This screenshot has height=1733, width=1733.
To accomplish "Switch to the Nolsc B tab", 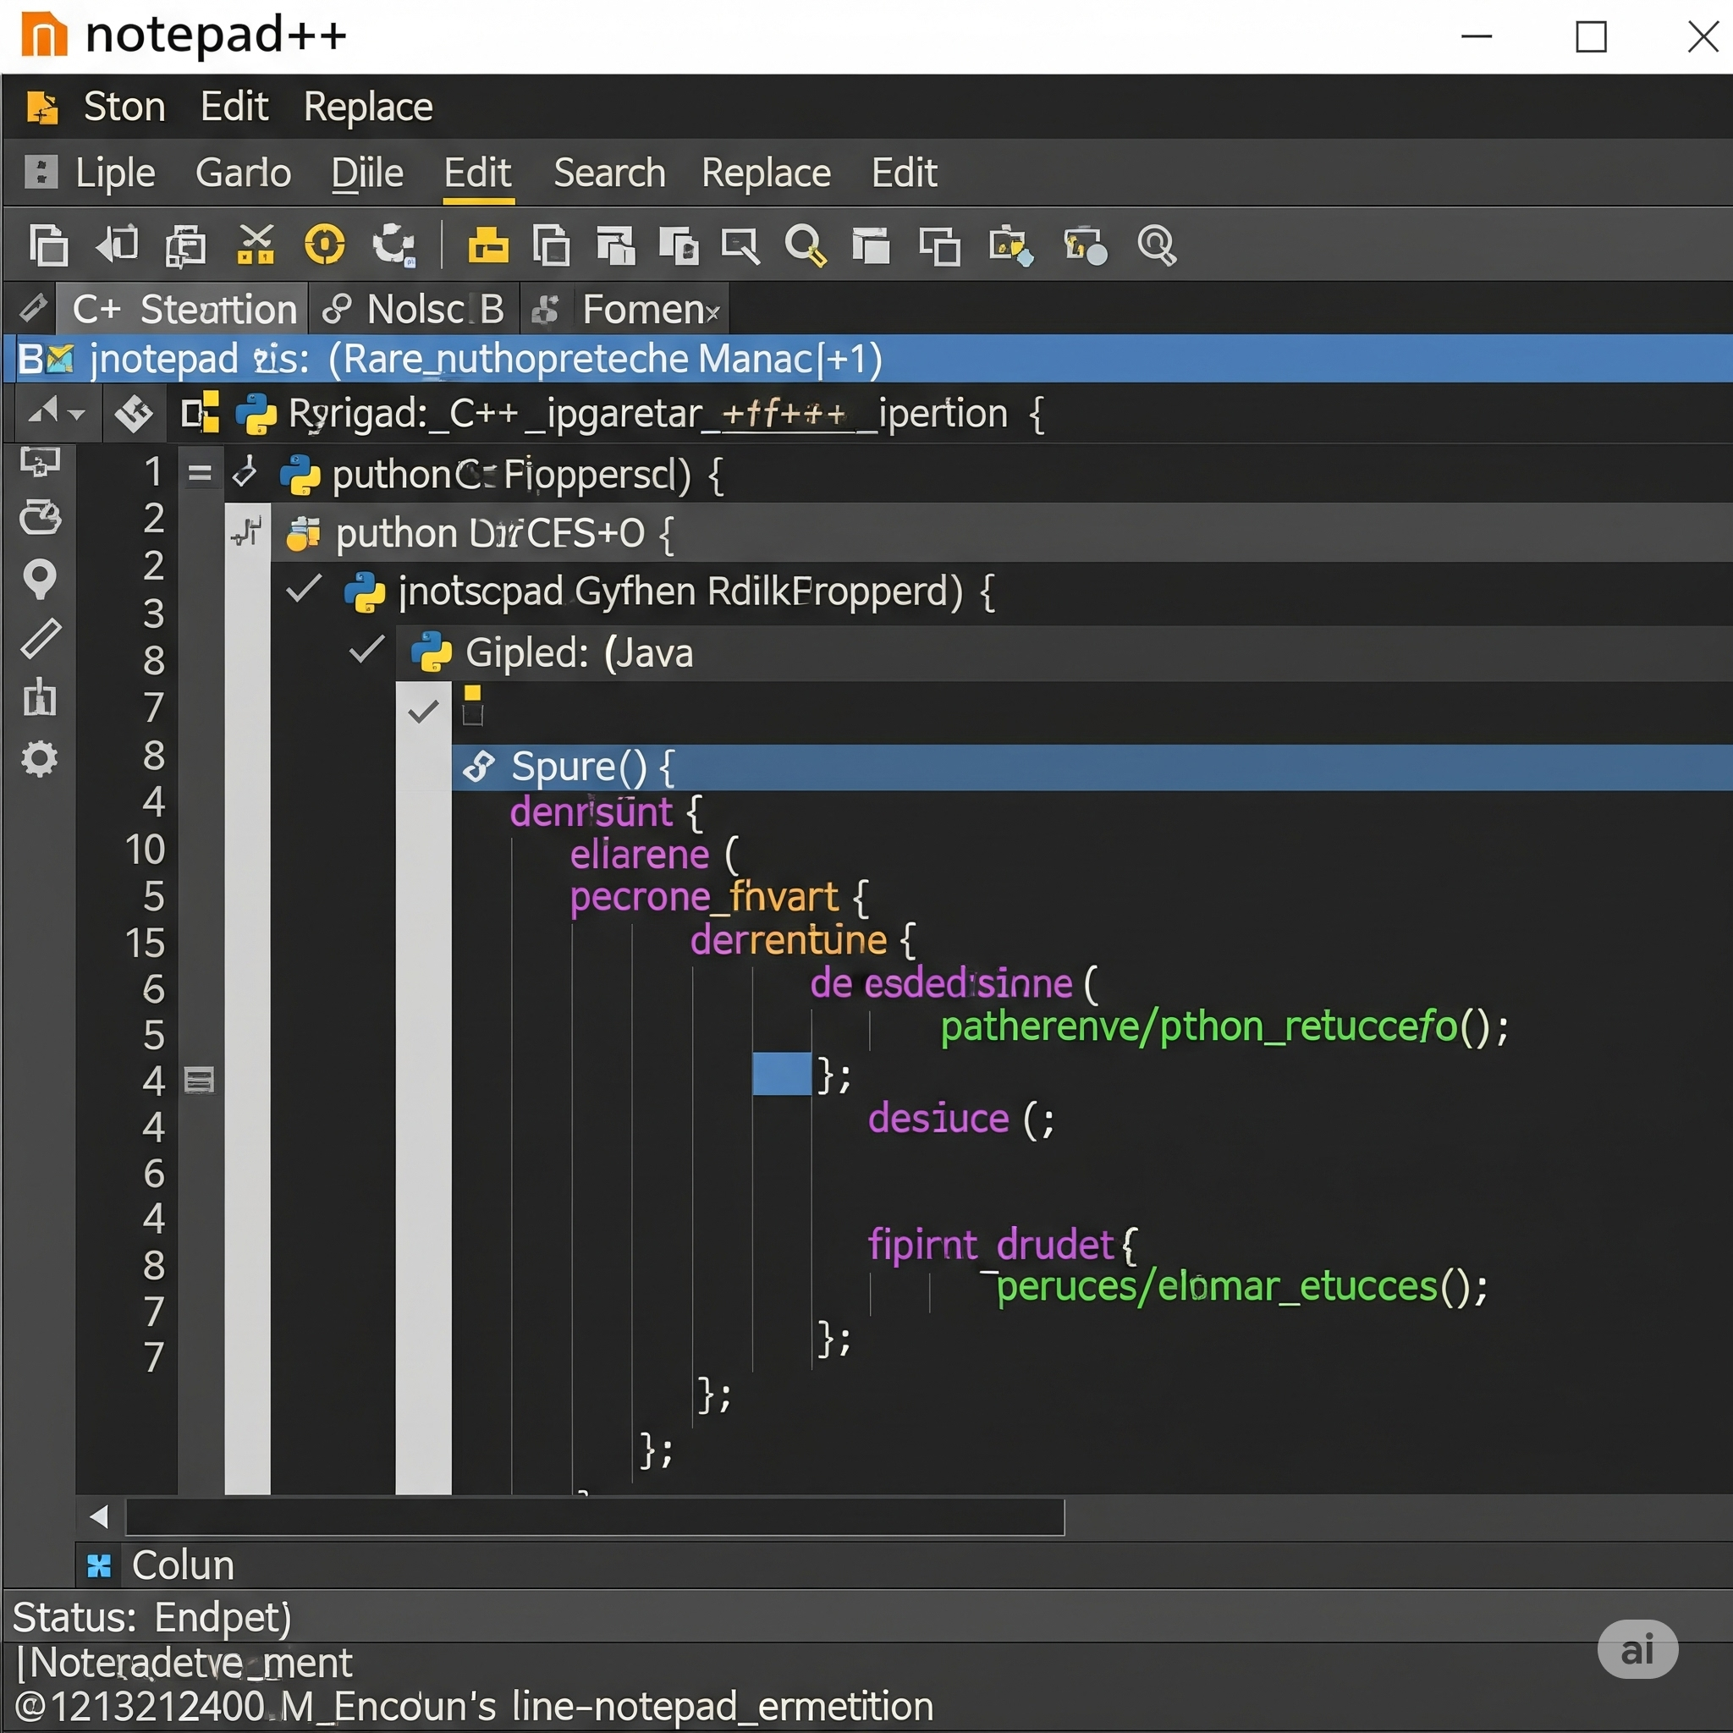I will (x=414, y=310).
